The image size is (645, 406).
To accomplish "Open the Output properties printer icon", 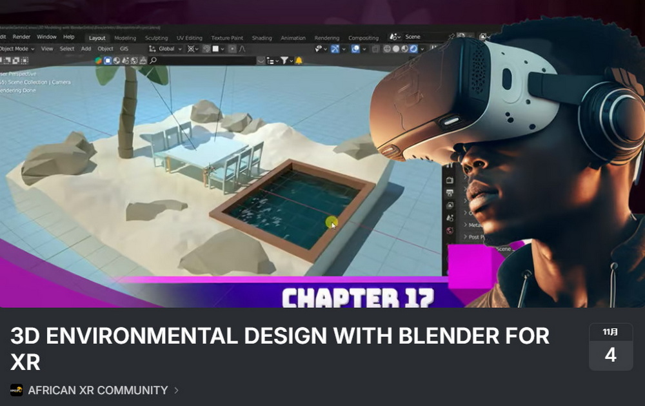I will [450, 193].
